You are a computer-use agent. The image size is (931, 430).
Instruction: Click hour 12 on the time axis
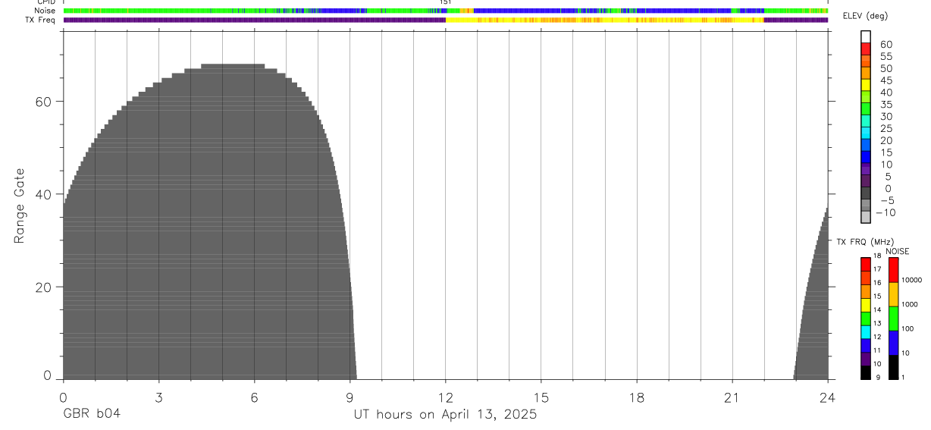446,397
